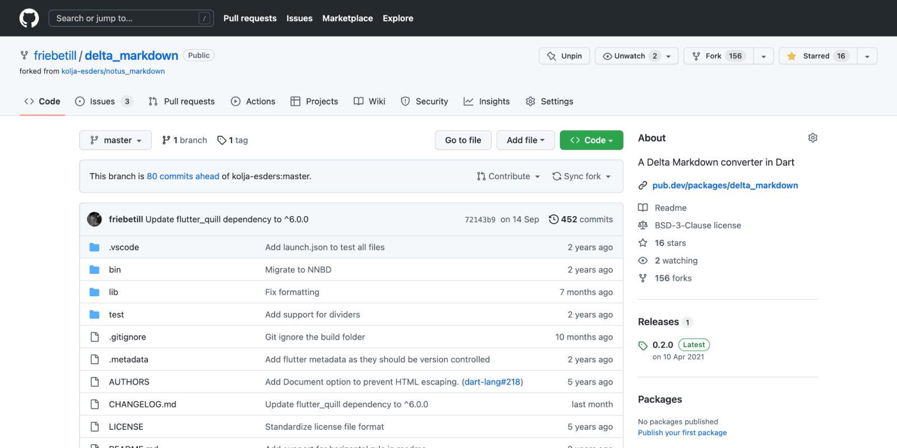Click the .vscode folder icon
Viewport: 897px width, 448px height.
click(x=95, y=247)
